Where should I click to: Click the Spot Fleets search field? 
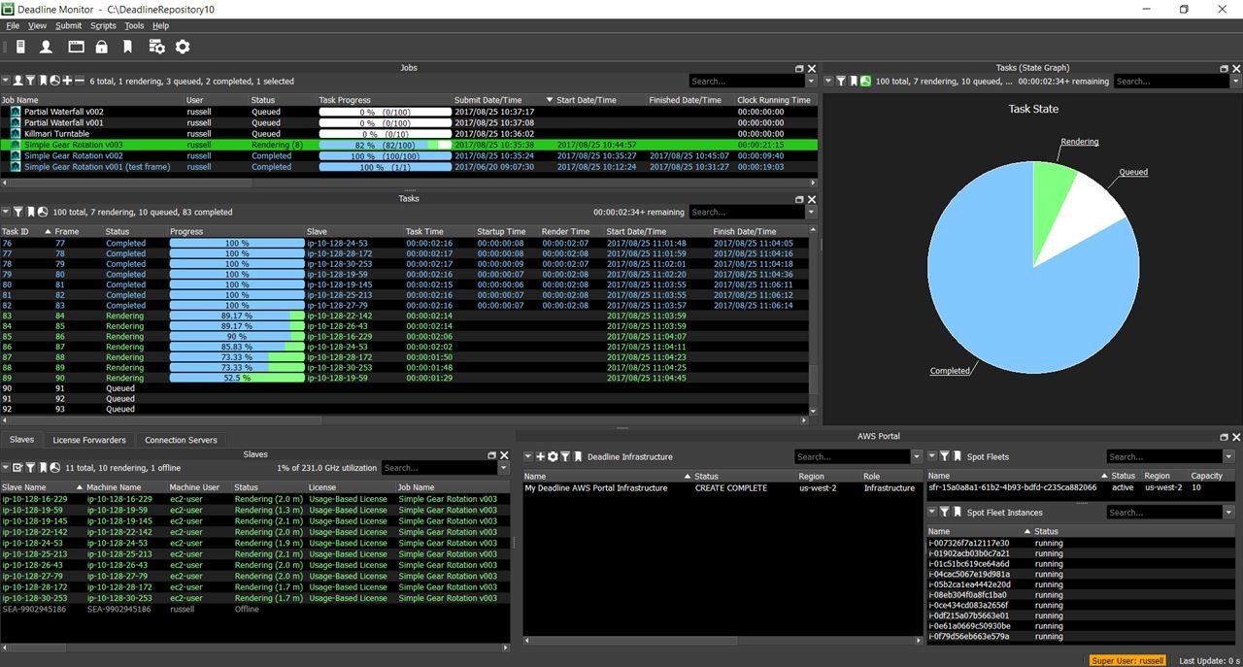[1164, 456]
